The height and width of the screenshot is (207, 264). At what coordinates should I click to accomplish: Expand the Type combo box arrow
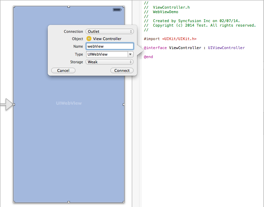(130, 54)
